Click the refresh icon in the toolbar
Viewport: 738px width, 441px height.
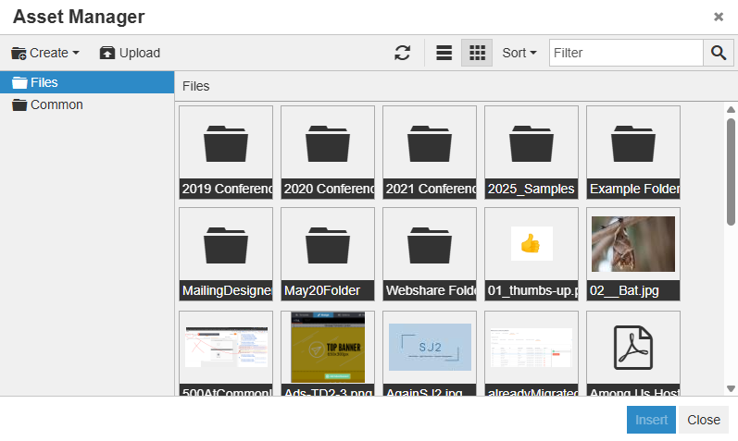tap(402, 53)
